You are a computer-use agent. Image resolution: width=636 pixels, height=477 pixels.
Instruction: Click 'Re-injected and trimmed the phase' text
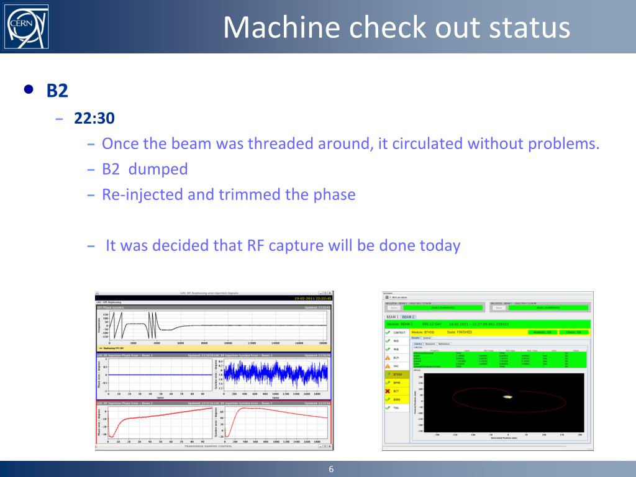[229, 194]
